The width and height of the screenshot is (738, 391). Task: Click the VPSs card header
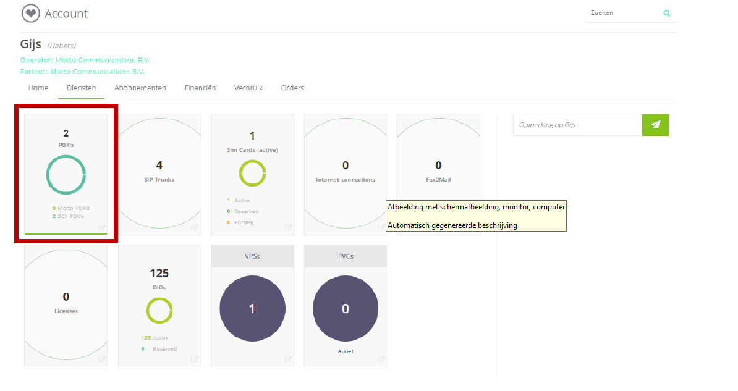tap(252, 256)
